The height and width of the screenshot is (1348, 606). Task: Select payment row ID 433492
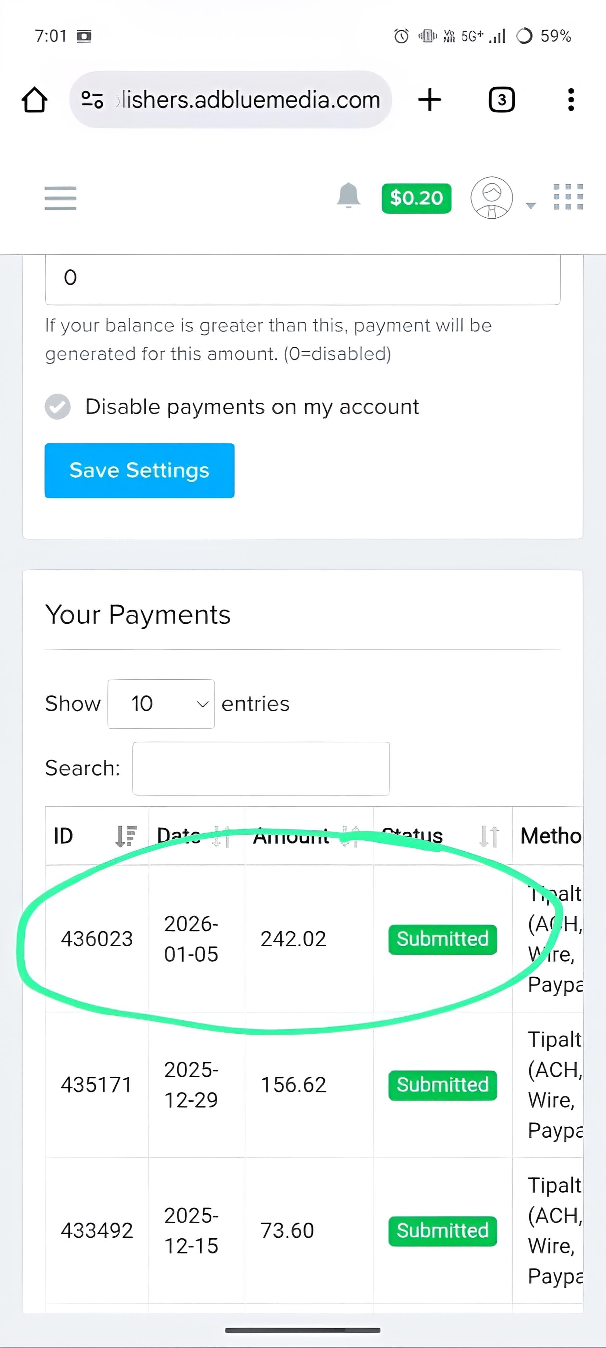click(x=97, y=1230)
